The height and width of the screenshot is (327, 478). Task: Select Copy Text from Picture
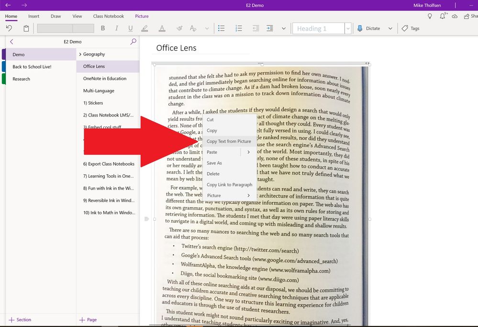pyautogui.click(x=229, y=141)
